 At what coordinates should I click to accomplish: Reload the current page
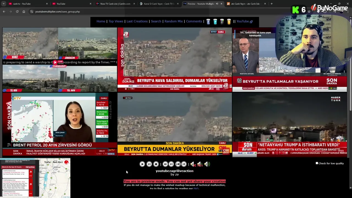click(x=17, y=12)
